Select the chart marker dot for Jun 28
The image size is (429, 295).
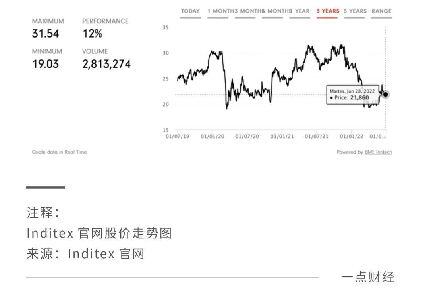386,94
